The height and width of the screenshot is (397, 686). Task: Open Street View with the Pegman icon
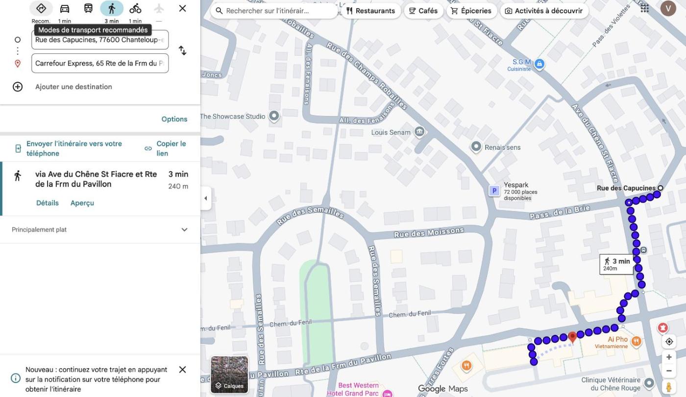(669, 387)
